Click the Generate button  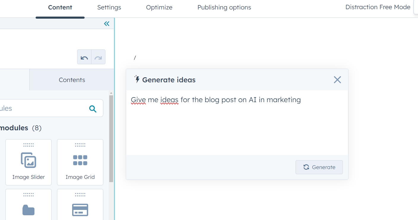319,167
